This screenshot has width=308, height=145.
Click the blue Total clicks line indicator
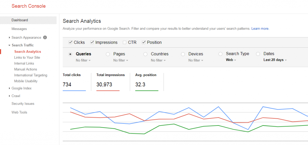74,91
